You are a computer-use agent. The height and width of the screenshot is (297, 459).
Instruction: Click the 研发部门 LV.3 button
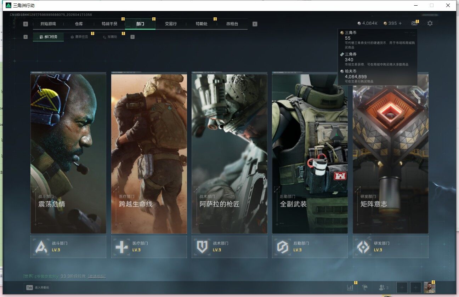391,247
